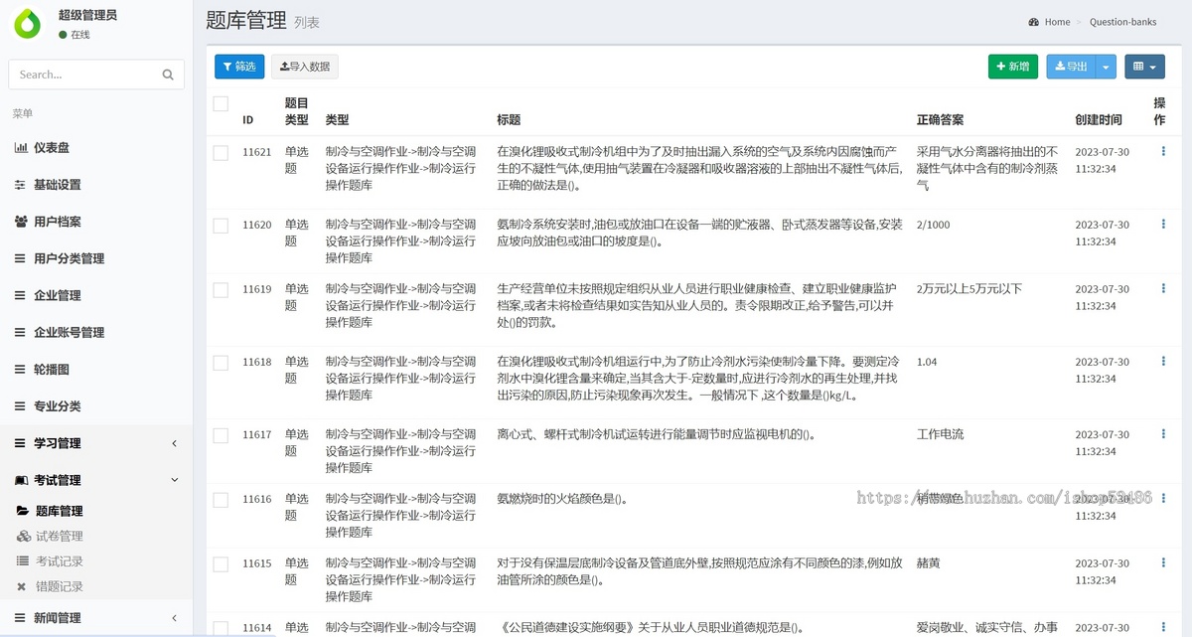
Task: Click answer cell '2万元以上5万元以下'
Action: [x=969, y=289]
